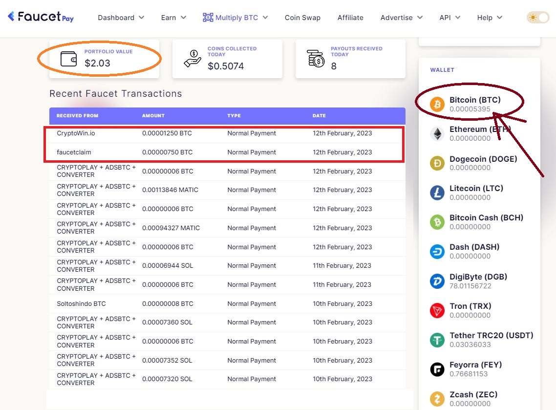Expand the Advertise dropdown menu

[x=402, y=18]
